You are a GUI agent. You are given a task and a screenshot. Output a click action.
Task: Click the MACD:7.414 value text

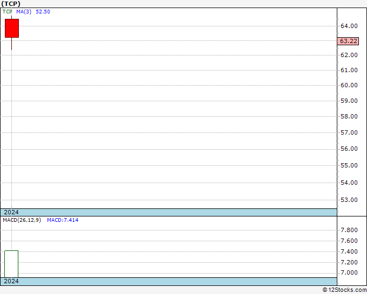click(x=63, y=220)
